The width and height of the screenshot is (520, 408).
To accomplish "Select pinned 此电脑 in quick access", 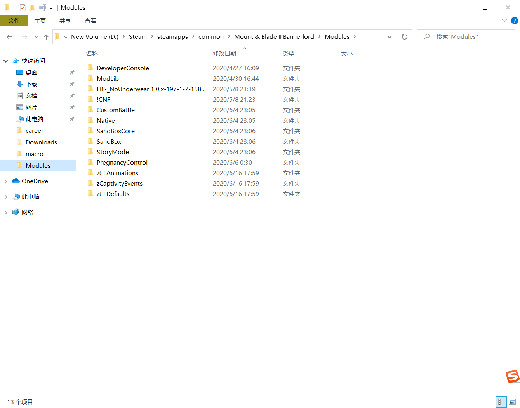I will coord(34,119).
